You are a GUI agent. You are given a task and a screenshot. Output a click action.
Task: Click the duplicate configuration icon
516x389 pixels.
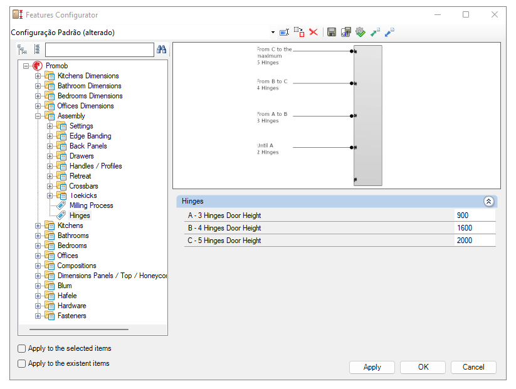299,32
